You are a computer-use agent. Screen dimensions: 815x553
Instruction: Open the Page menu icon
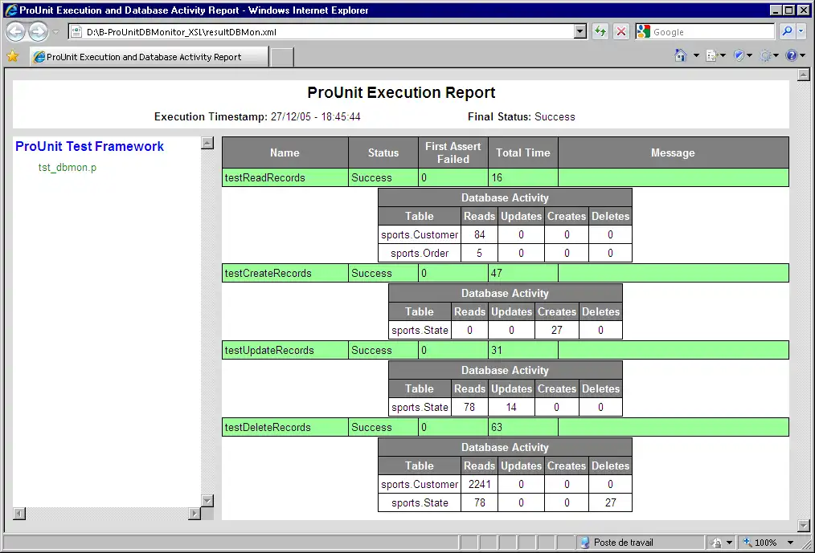point(712,55)
